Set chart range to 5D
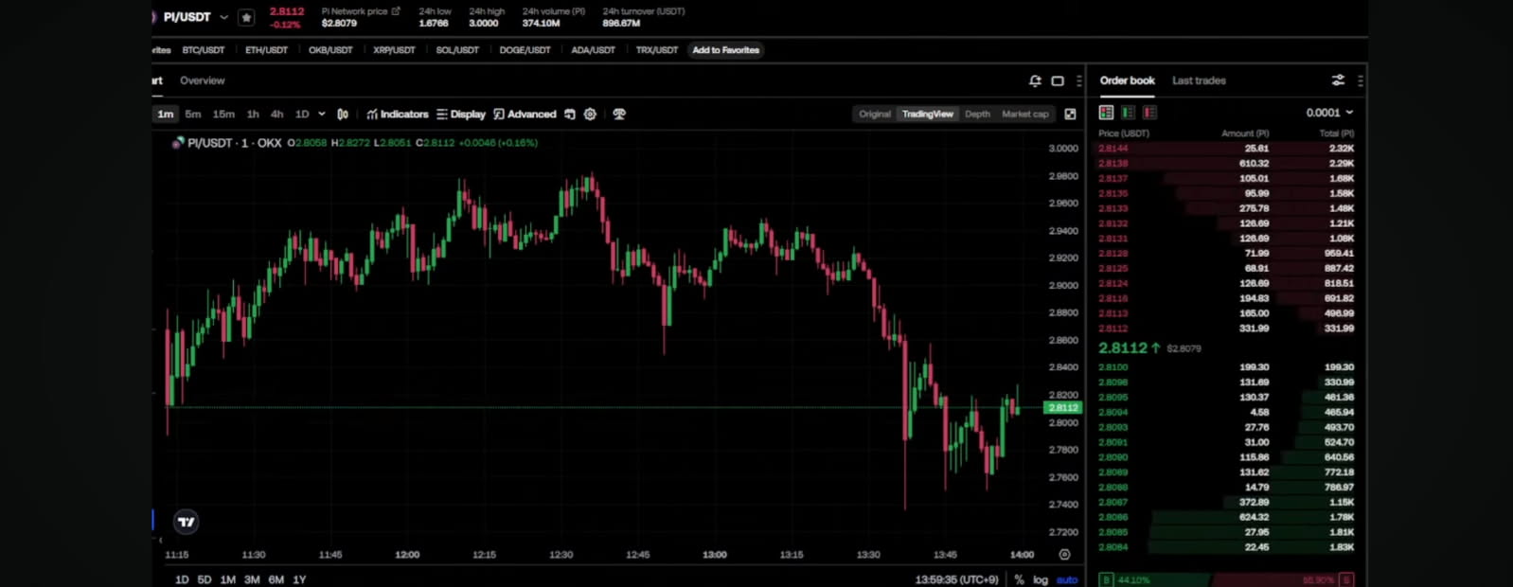 pos(205,579)
